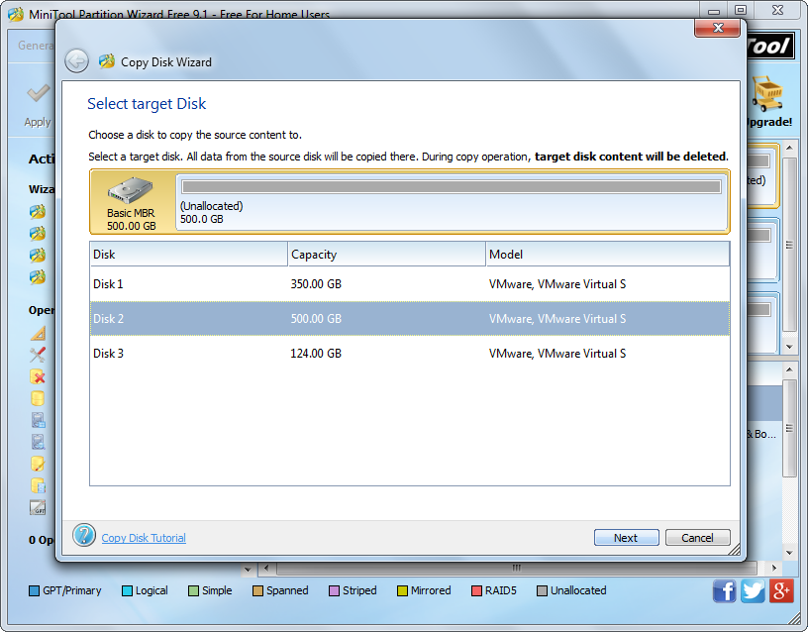Click the Cancel button
Screen dimensions: 808x632
[698, 538]
